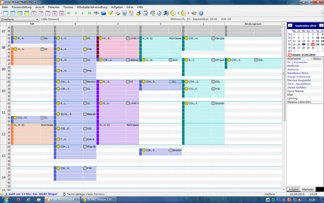Open appointment search binoculars icon
This screenshot has width=324, height=203.
[x=96, y=13]
